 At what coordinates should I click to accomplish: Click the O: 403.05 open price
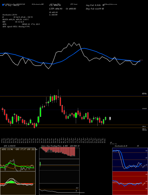coord(71,9)
